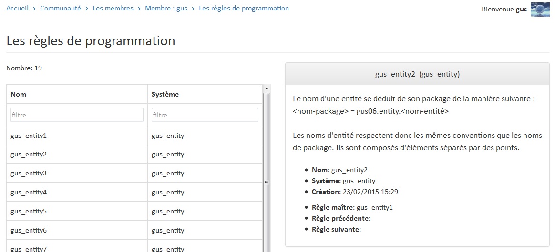Select the gus_entity6 row
This screenshot has width=555, height=252.
pyautogui.click(x=134, y=231)
